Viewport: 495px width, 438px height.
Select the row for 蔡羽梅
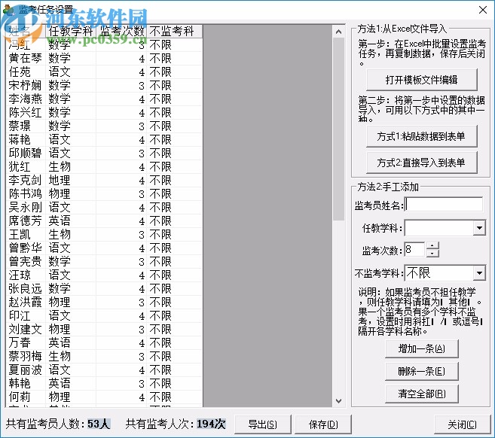tap(104, 357)
